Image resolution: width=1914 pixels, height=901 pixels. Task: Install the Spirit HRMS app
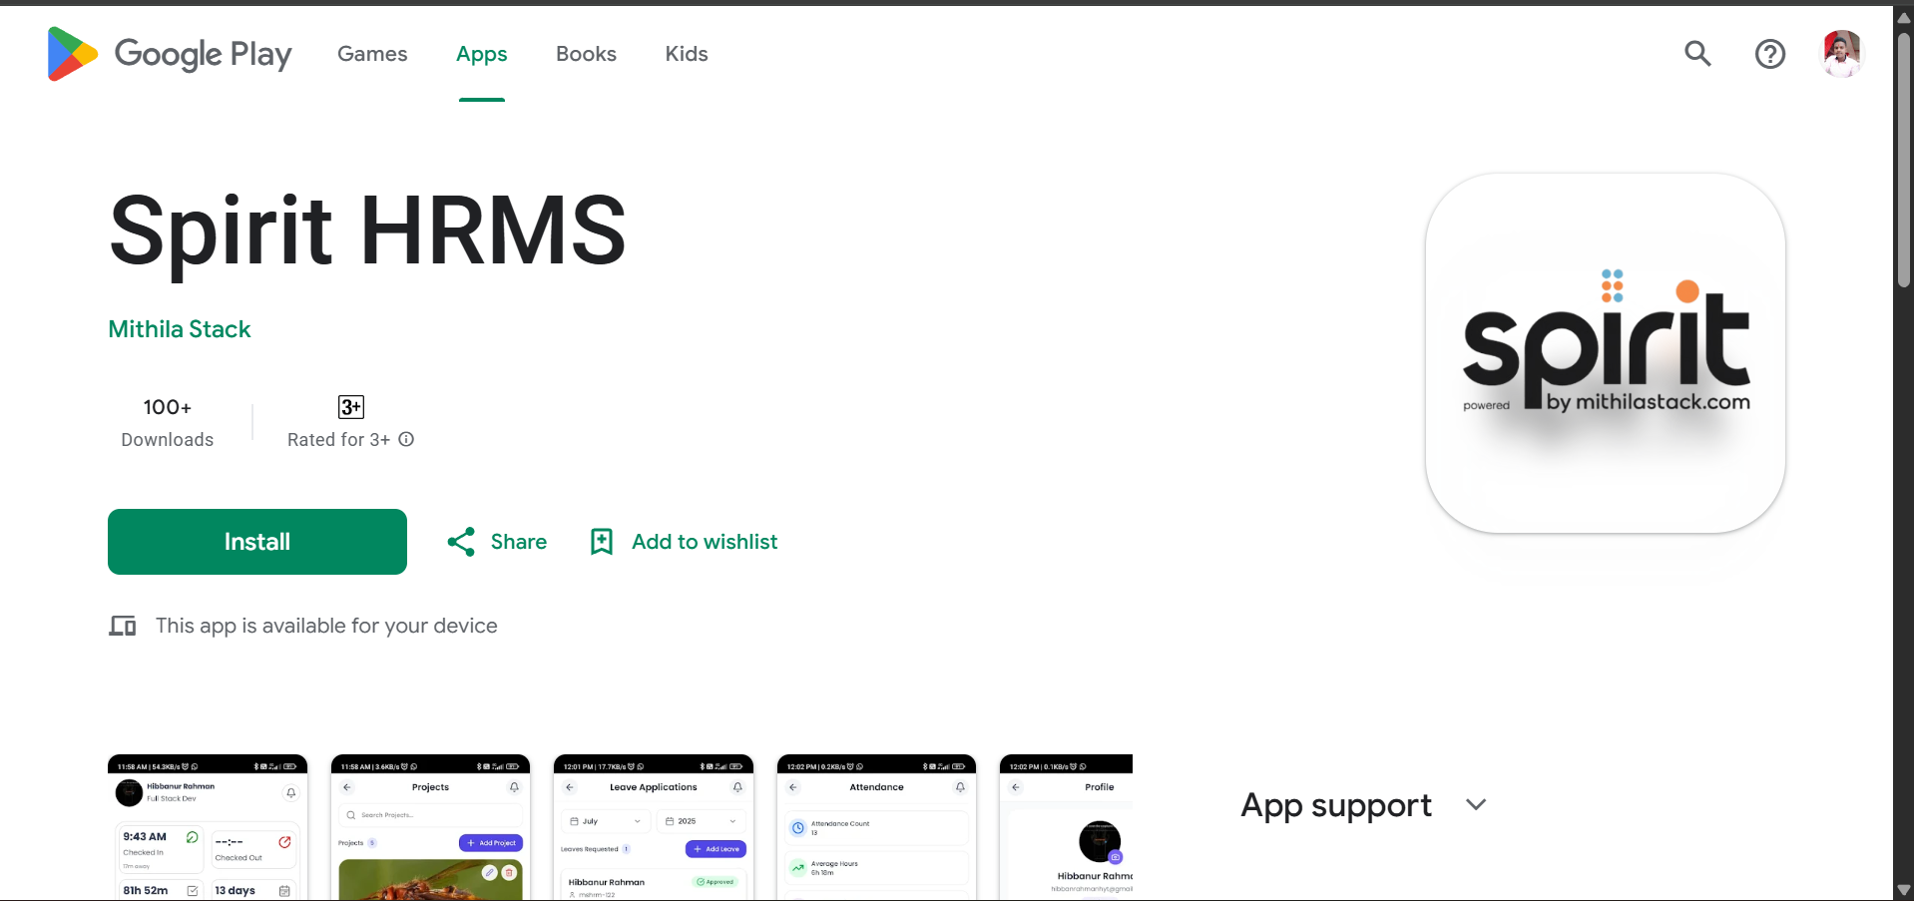tap(257, 542)
